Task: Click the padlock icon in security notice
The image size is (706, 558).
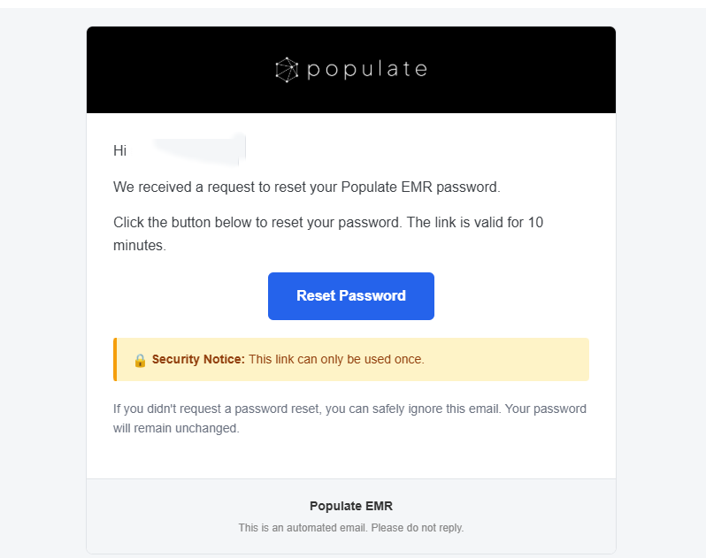Action: (140, 360)
